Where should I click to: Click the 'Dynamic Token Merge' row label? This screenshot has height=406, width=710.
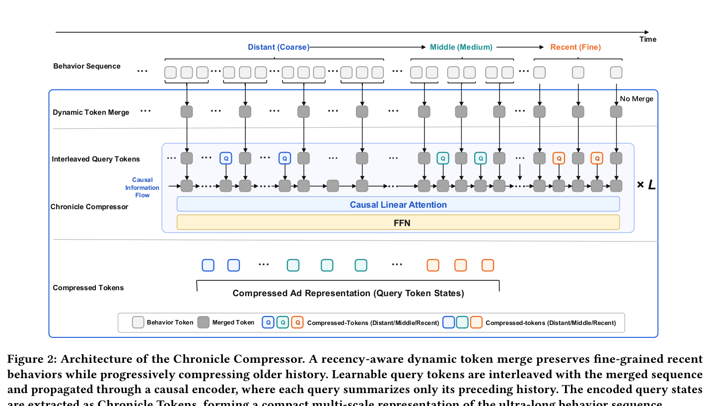(x=91, y=112)
